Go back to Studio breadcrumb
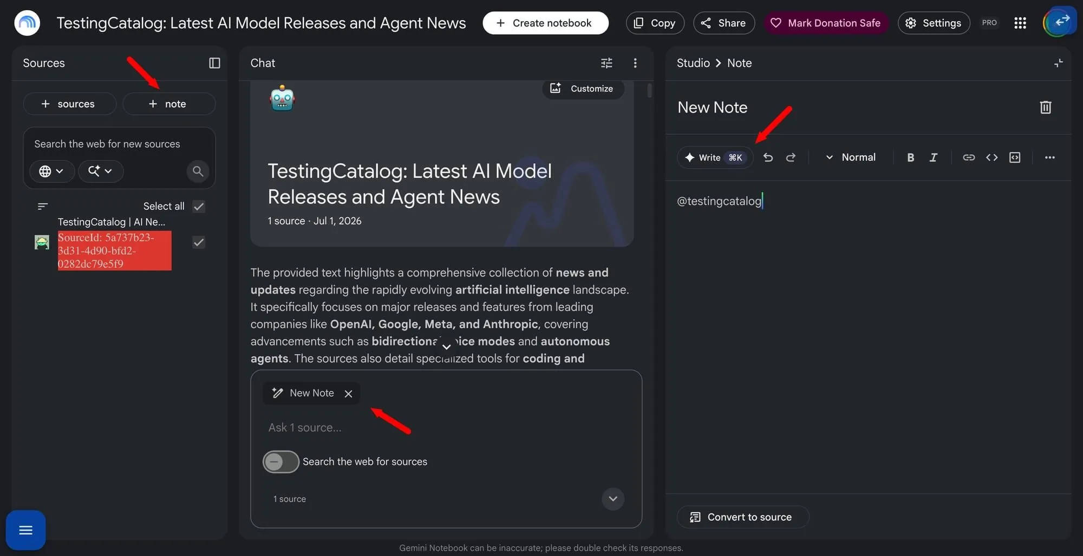1083x556 pixels. point(693,63)
